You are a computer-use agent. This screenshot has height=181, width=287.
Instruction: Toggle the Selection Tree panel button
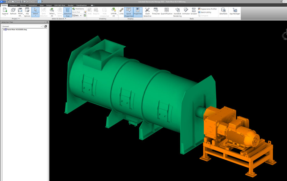pos(68,12)
